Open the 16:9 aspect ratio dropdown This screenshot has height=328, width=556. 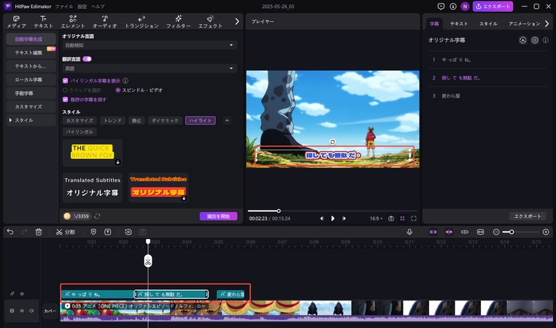pos(376,219)
